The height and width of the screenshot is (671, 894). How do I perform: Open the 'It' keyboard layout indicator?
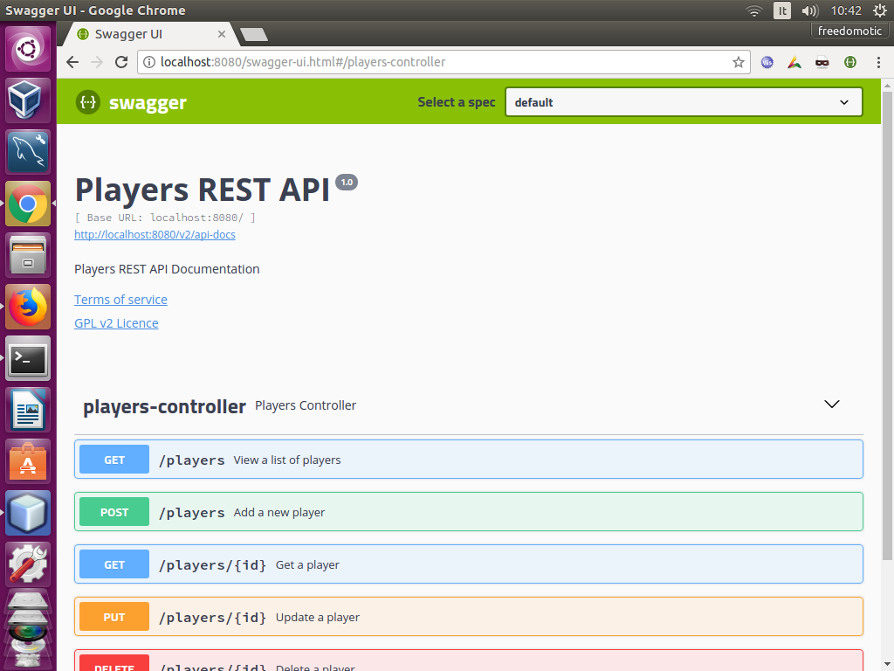[x=781, y=10]
